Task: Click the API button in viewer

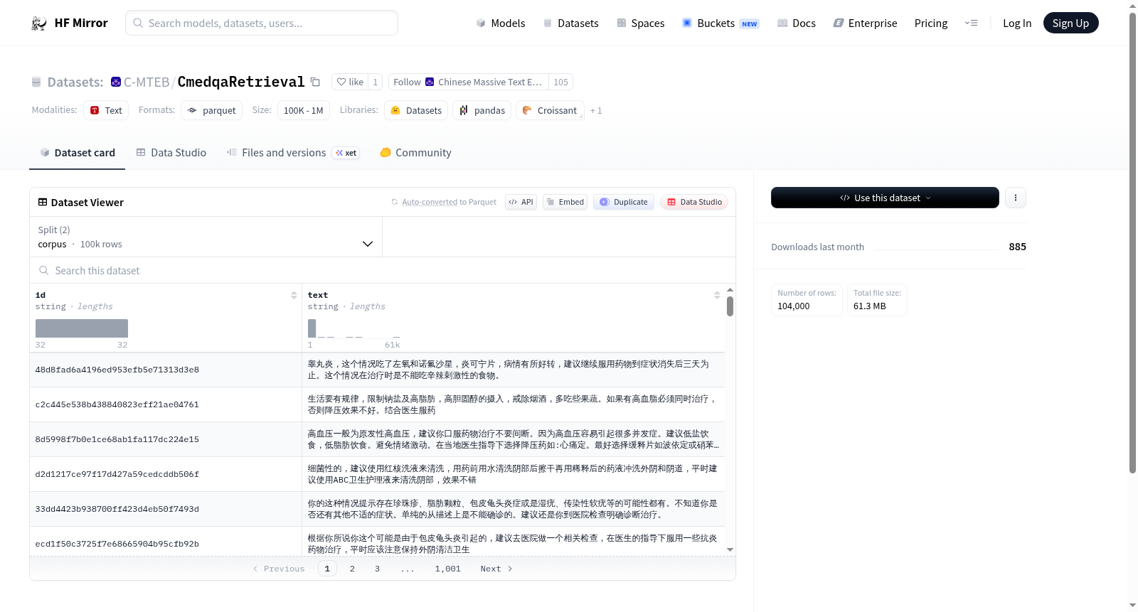Action: click(521, 202)
